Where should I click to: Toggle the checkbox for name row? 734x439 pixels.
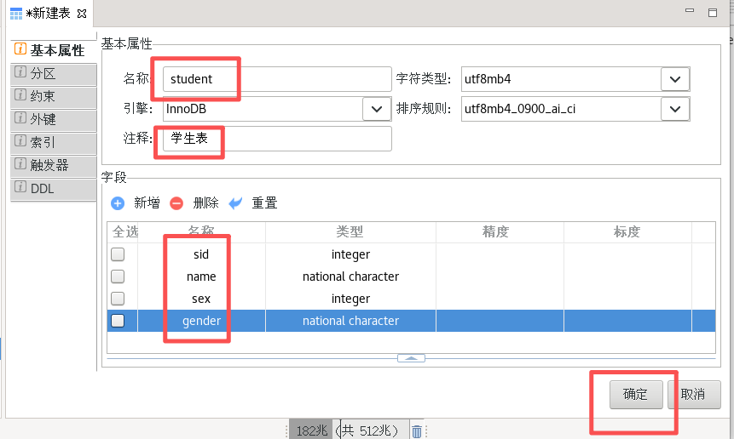pyautogui.click(x=118, y=277)
